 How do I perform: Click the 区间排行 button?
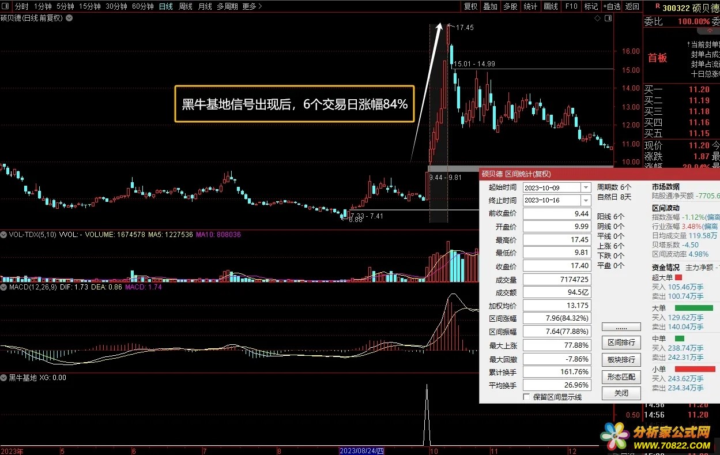[621, 343]
